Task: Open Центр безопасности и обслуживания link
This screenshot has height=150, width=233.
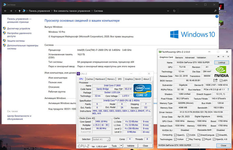Action: point(19,117)
